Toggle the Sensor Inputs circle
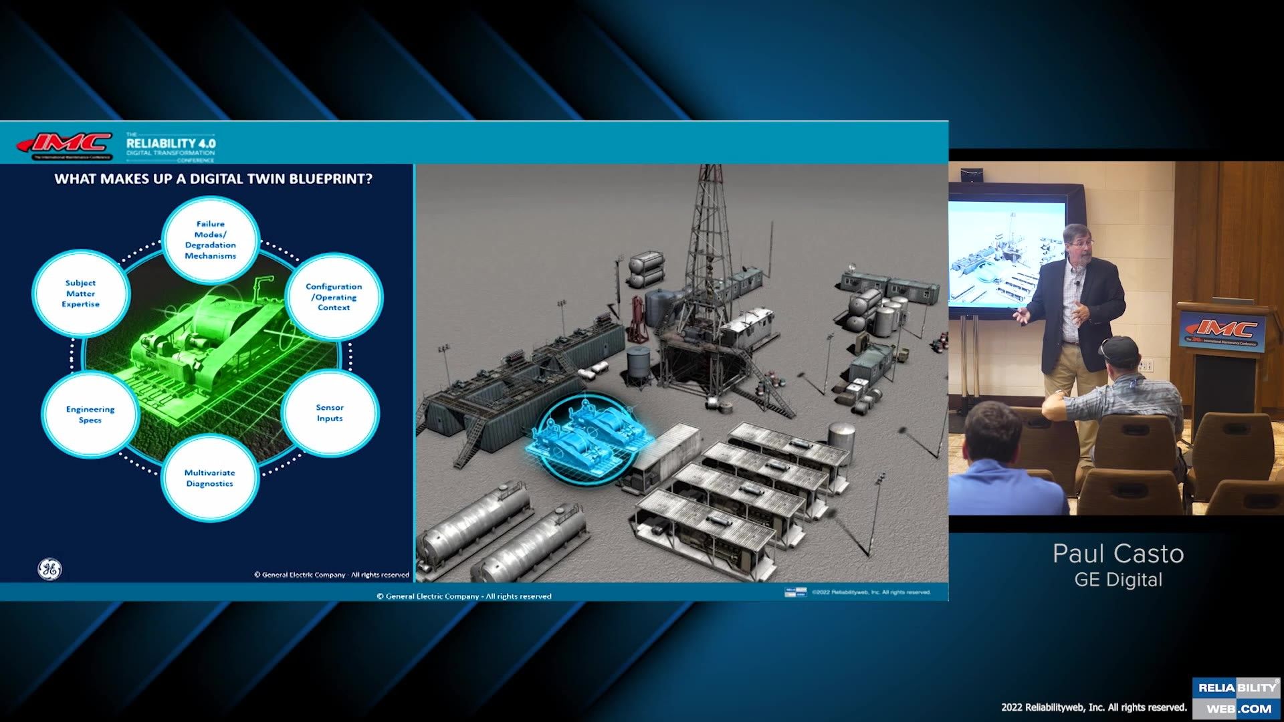This screenshot has width=1284, height=722. 330,412
